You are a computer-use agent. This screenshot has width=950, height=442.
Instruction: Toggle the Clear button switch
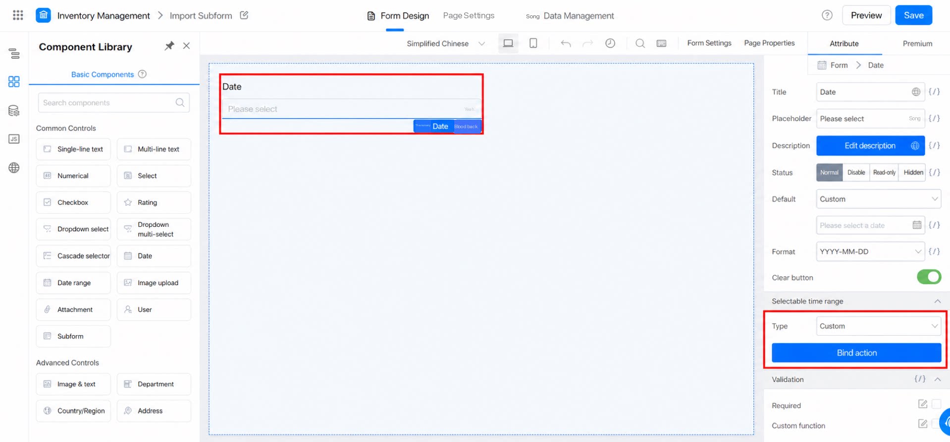[929, 277]
